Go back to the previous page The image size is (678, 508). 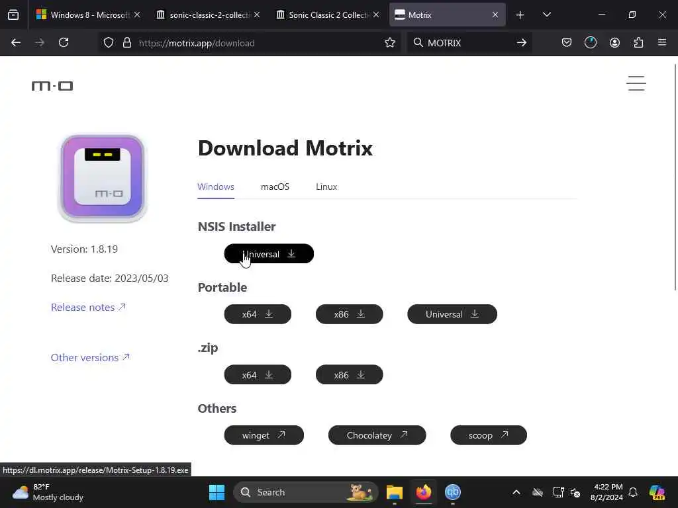point(16,43)
